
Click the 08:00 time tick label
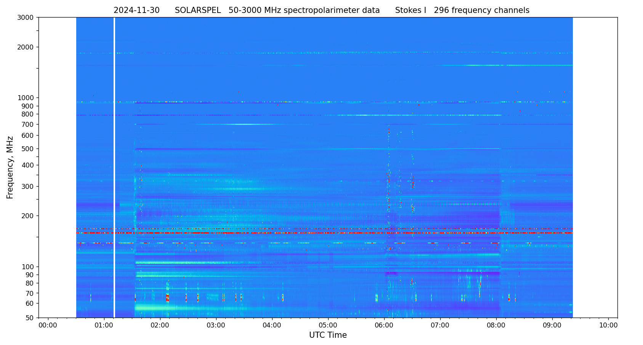coord(496,326)
